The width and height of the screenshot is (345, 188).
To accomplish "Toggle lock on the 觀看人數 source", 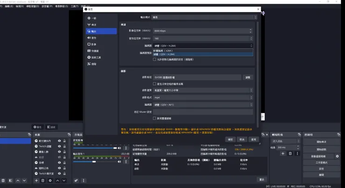I will (x=64, y=152).
